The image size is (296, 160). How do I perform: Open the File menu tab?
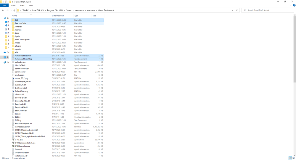coord(4,5)
